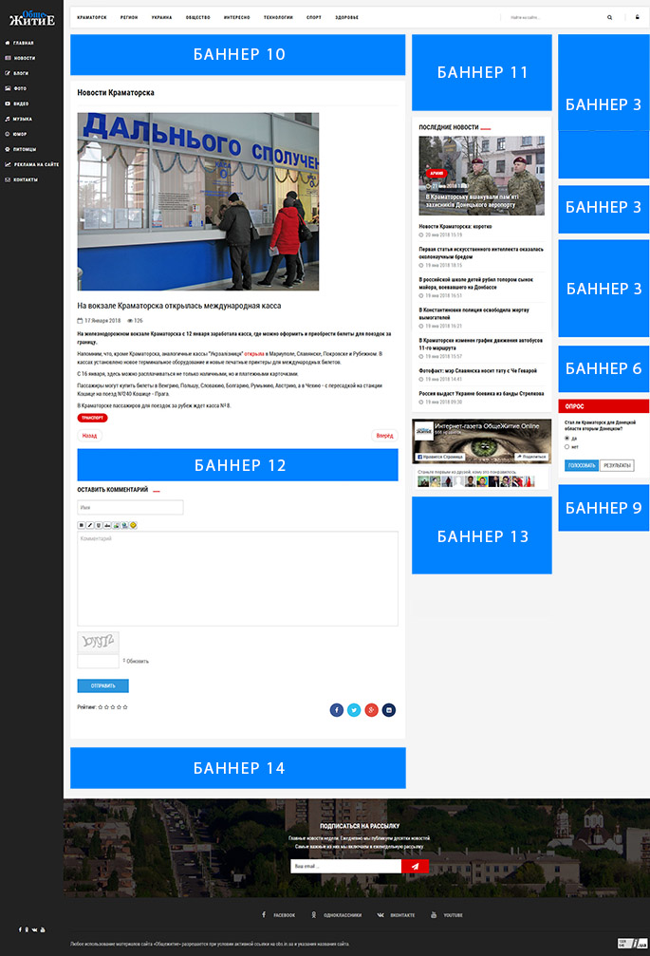Screen dimensions: 650x956
Task: Rate the article with the fifth star
Action: (125, 707)
